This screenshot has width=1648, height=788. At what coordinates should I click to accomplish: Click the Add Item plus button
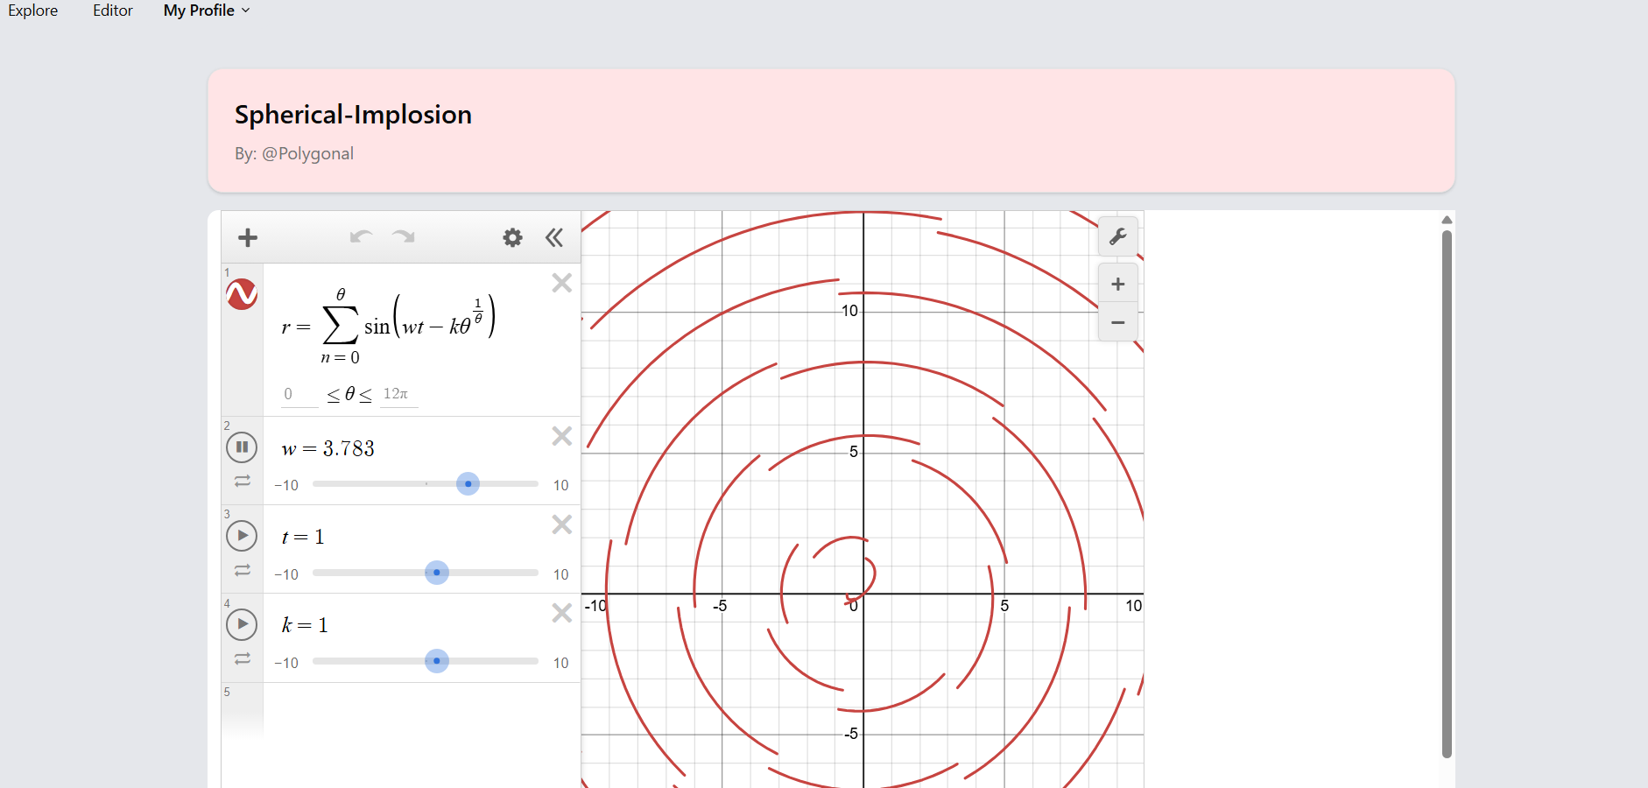(x=248, y=237)
